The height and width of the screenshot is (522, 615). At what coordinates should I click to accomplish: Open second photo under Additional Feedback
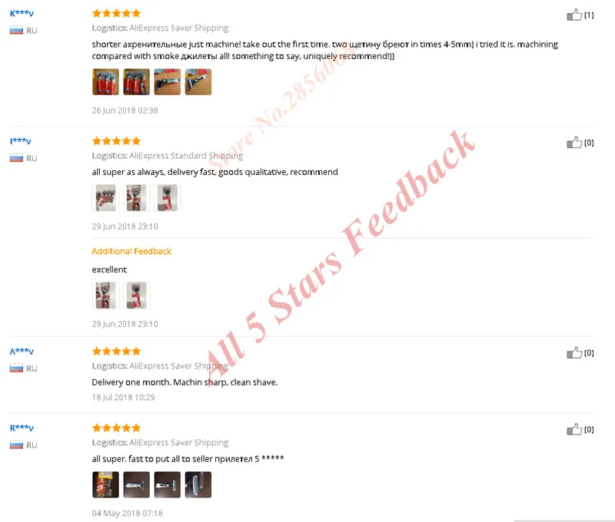137,296
